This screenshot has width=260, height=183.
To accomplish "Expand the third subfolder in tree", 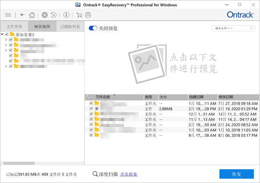I will (x=6, y=50).
